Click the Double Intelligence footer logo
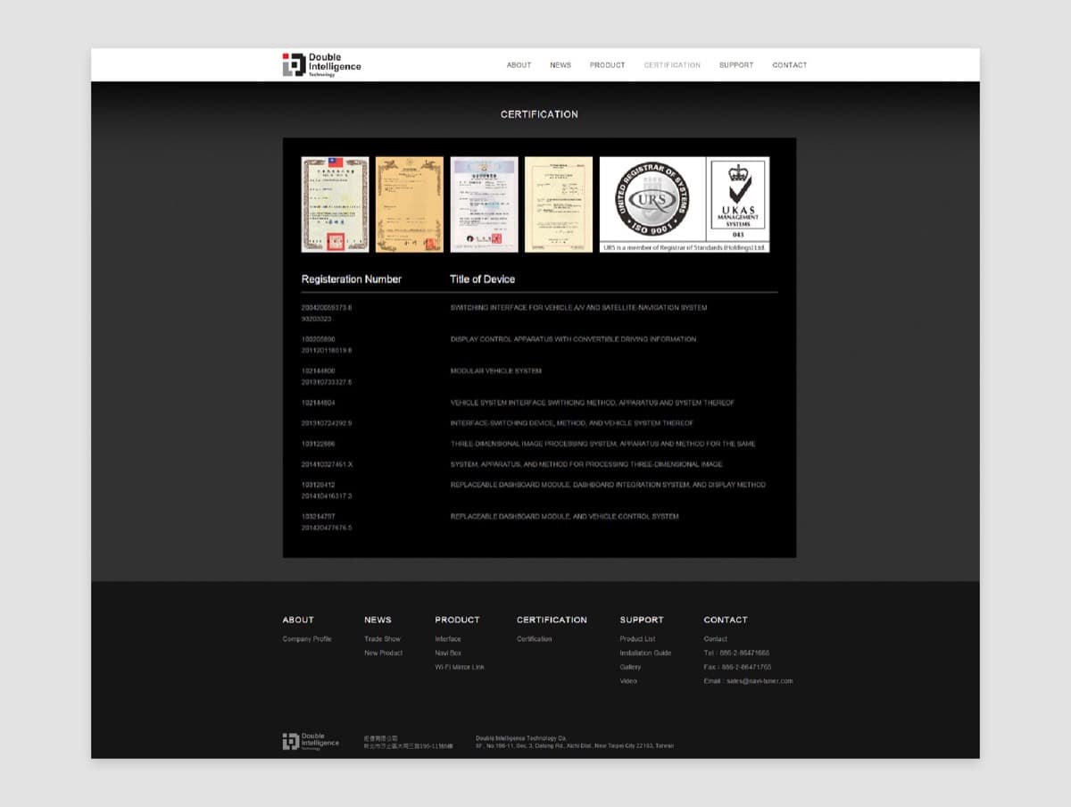 pyautogui.click(x=311, y=741)
